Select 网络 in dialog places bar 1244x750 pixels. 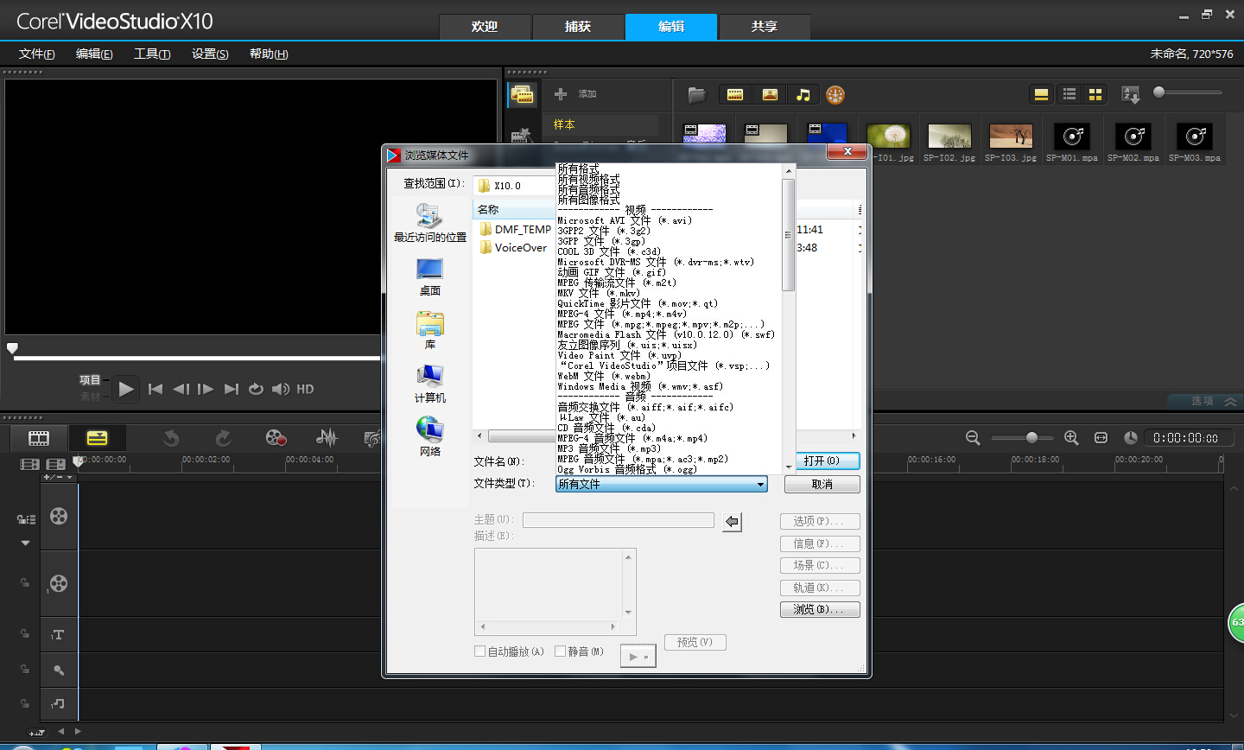pyautogui.click(x=429, y=436)
